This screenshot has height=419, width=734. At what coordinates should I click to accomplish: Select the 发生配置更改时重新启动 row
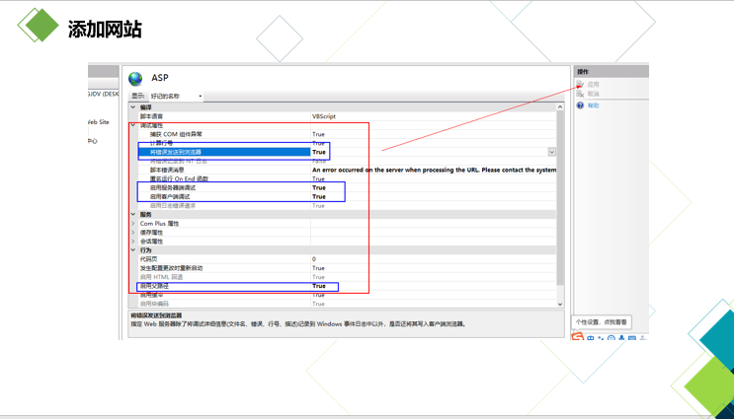(347, 267)
